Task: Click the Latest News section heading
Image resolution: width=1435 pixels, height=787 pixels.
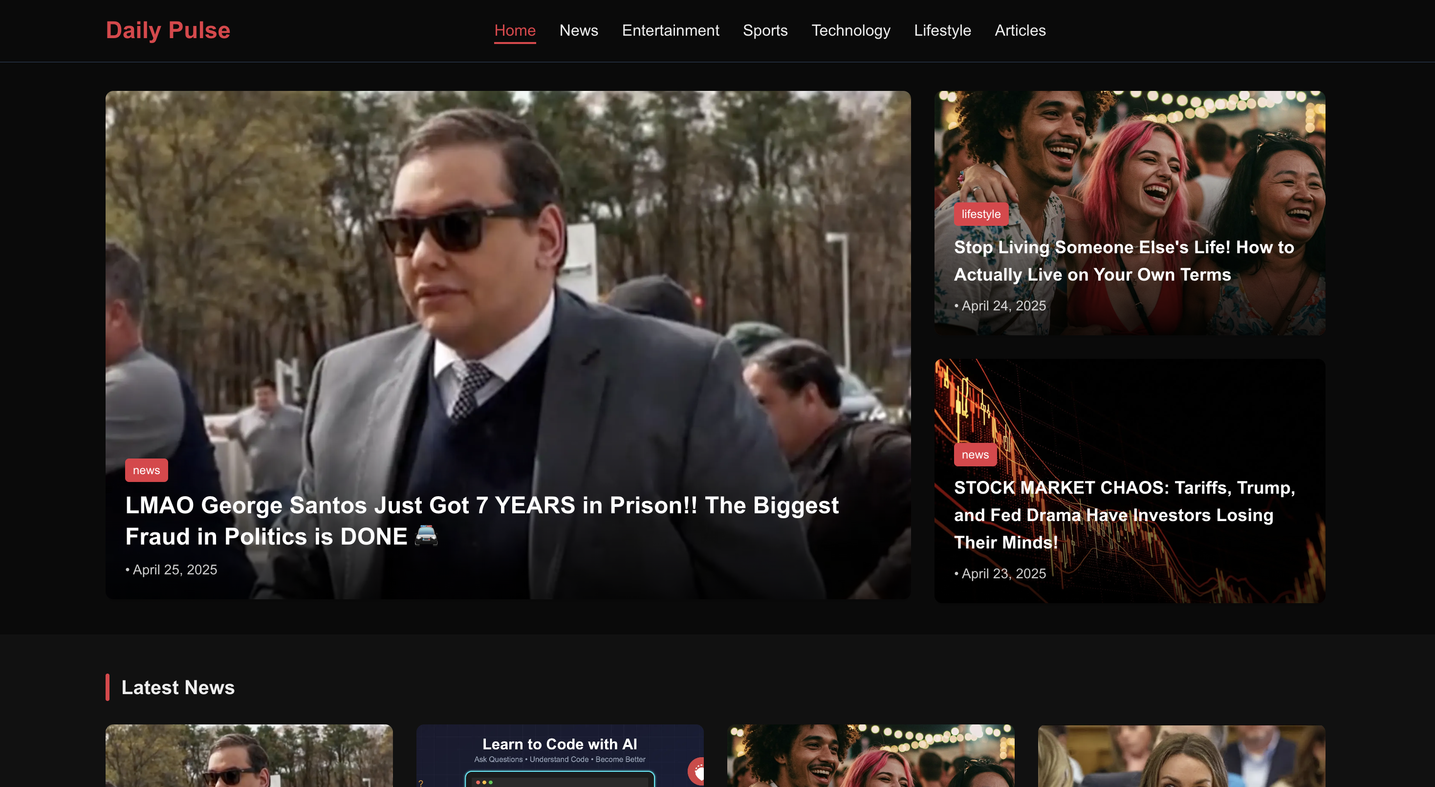Action: pos(178,687)
